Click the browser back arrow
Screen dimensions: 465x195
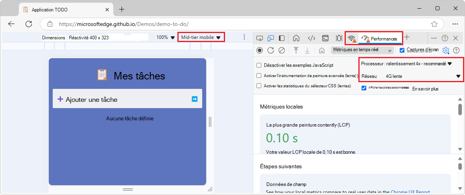point(11,24)
